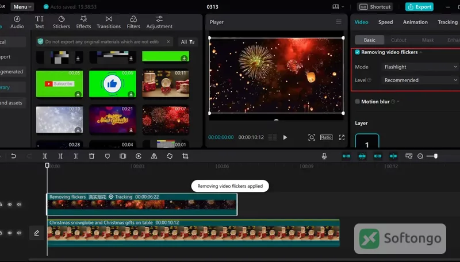Click the microphone Record voiceover icon

pyautogui.click(x=324, y=156)
